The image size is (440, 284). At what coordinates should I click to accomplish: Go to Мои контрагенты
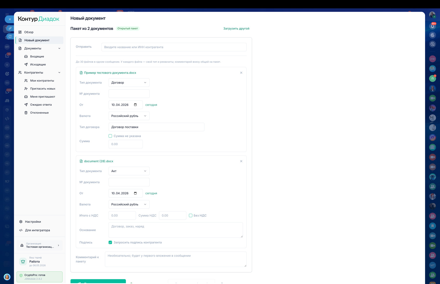pyautogui.click(x=42, y=81)
